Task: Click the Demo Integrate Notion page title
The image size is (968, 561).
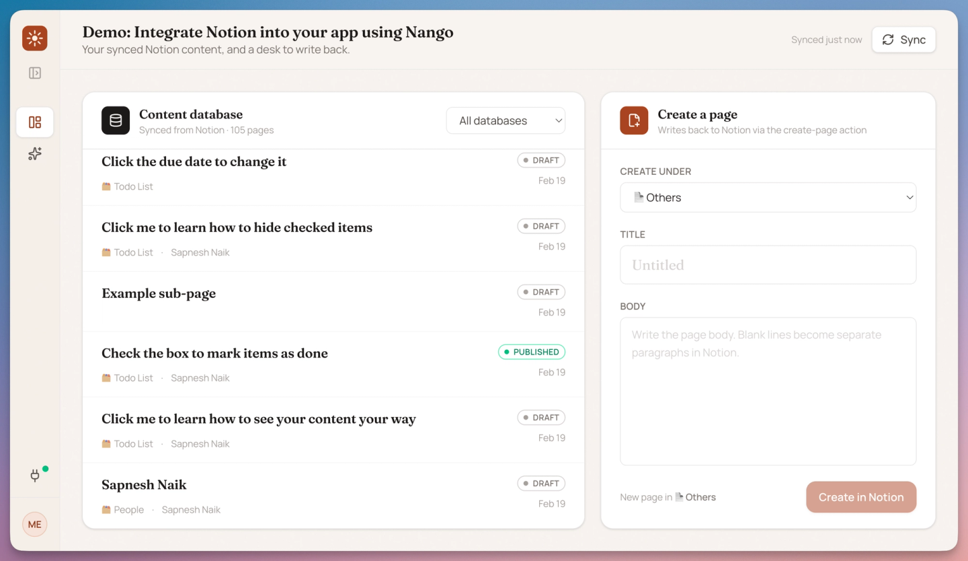Action: click(268, 32)
